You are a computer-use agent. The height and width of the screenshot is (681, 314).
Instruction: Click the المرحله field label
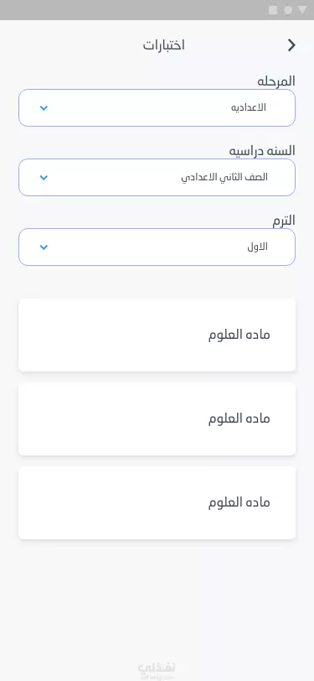click(x=275, y=81)
